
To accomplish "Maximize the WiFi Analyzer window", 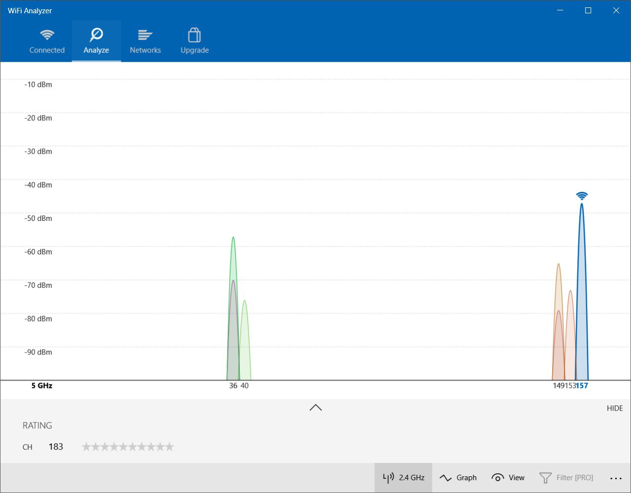I will pos(588,10).
